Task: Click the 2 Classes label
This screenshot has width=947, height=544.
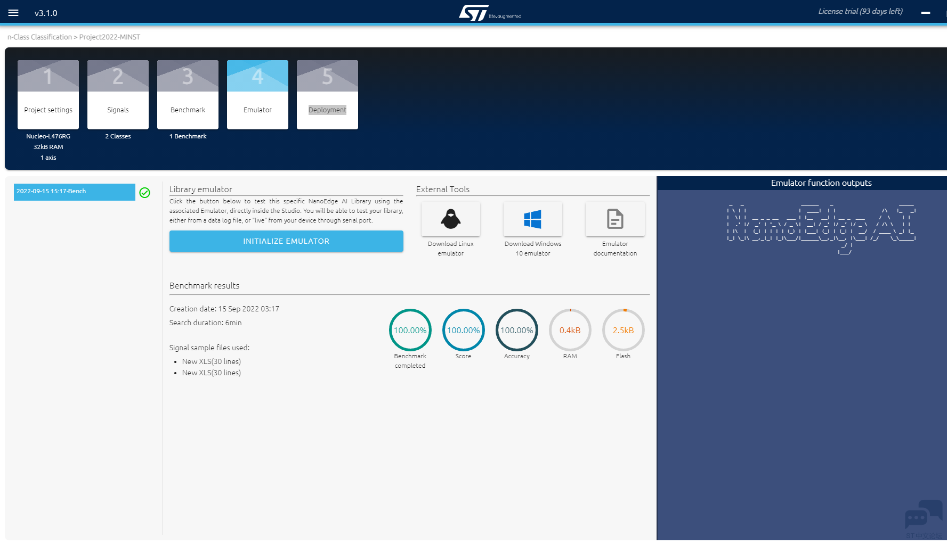Action: tap(118, 136)
